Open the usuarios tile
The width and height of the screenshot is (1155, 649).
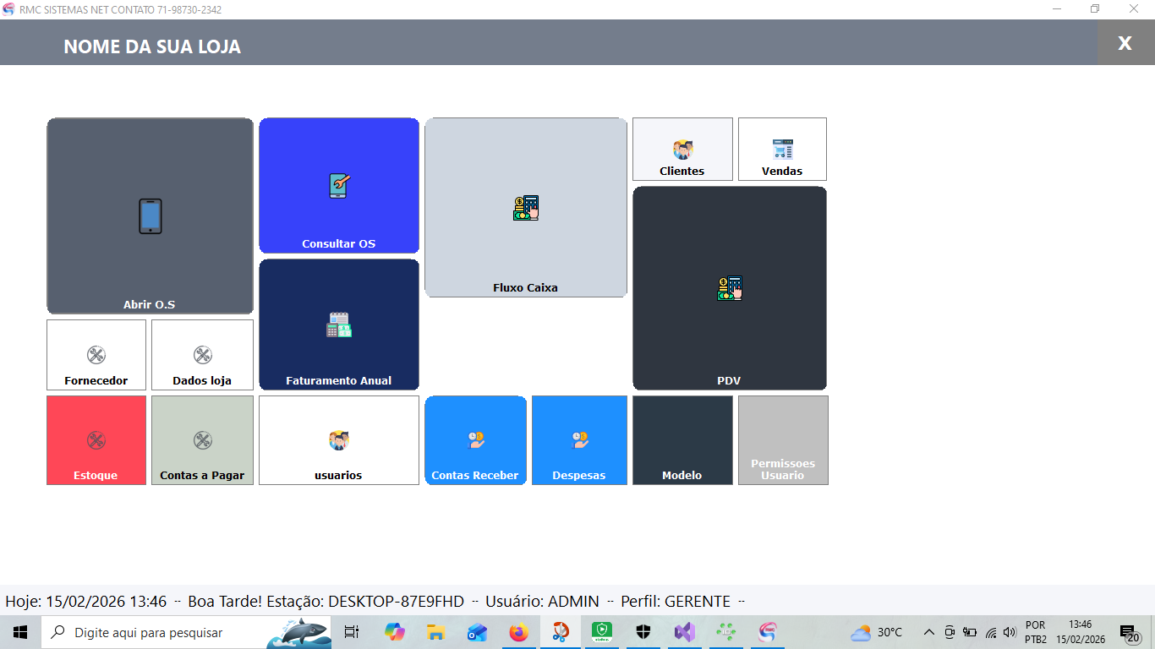(x=339, y=440)
